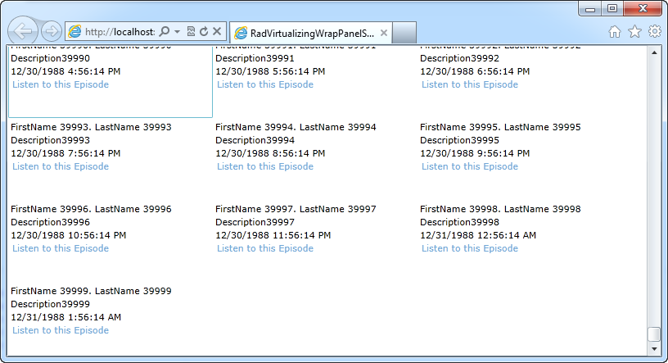Click Listen to this Episode for Description39993

(61, 166)
